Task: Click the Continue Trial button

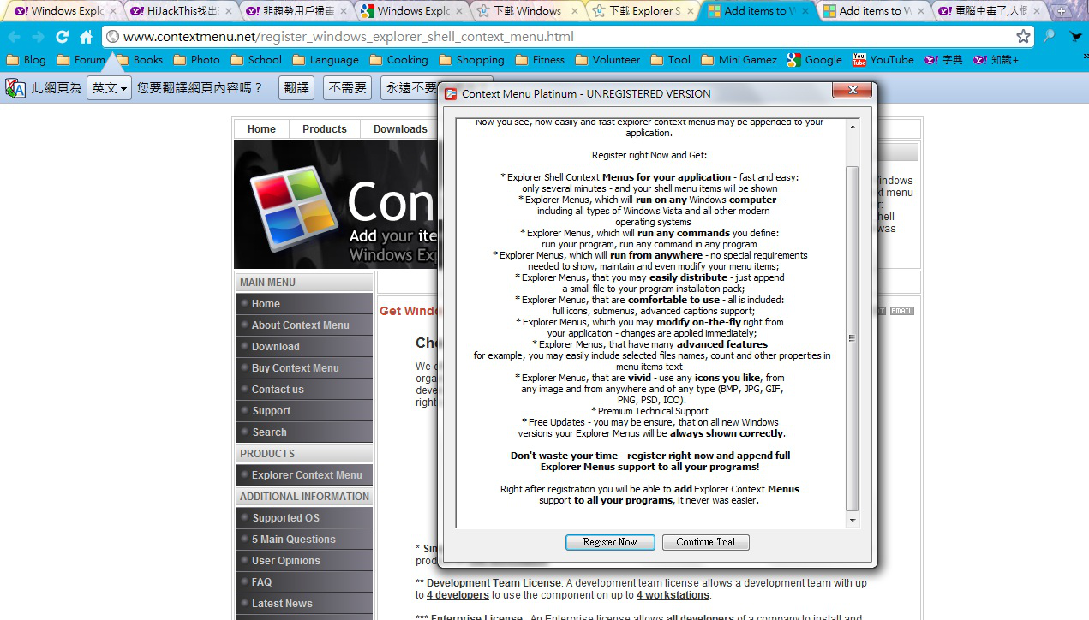Action: pyautogui.click(x=706, y=542)
